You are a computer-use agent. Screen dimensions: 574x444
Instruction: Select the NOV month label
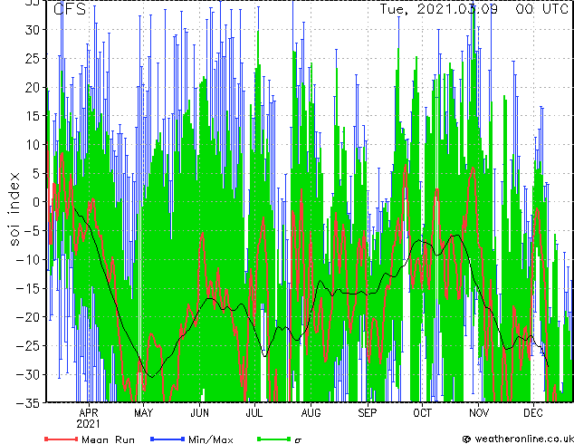click(478, 413)
